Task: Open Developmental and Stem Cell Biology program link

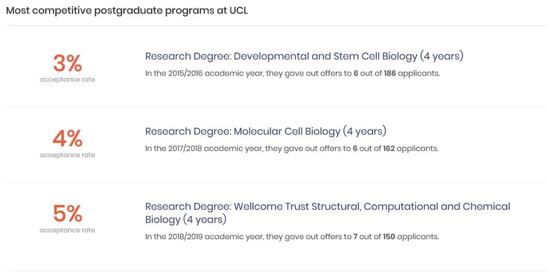Action: [304, 56]
